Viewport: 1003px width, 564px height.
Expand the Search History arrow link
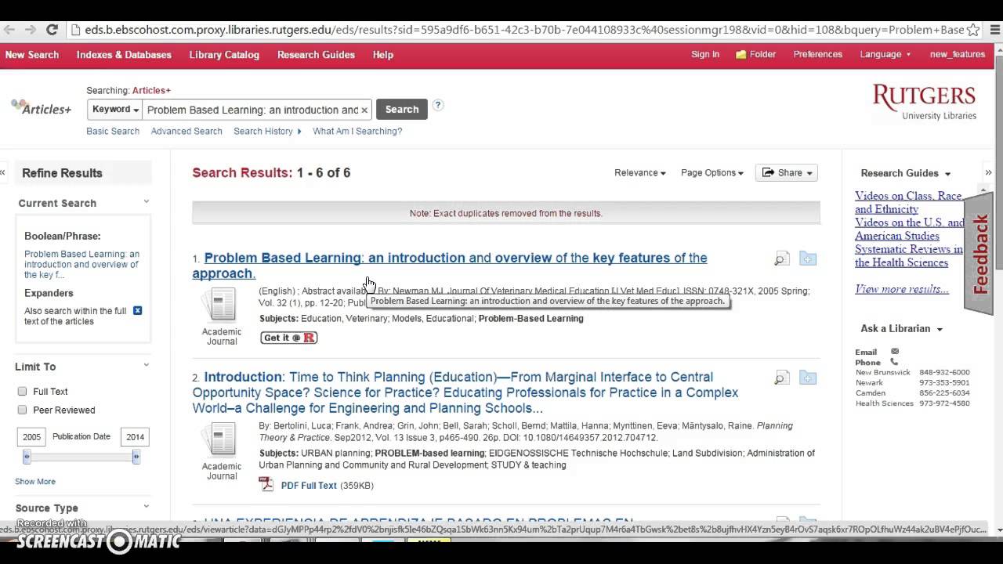[x=267, y=131]
